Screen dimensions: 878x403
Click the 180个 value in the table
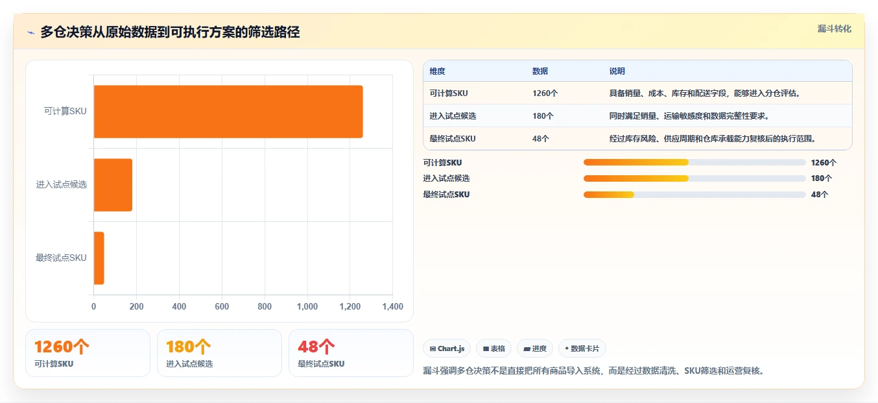[543, 116]
